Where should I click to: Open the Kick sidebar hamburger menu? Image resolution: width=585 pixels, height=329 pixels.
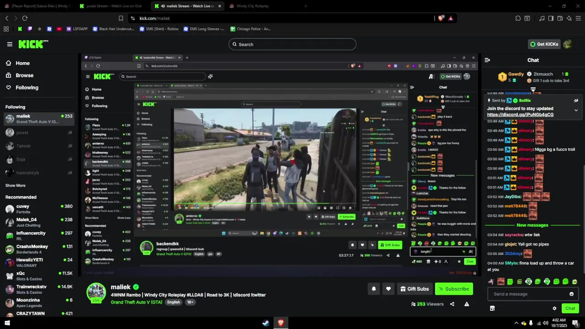pyautogui.click(x=10, y=44)
